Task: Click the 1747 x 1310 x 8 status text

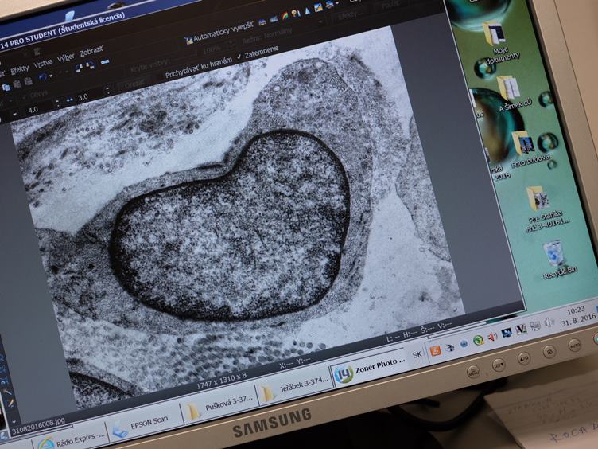Action: click(x=222, y=381)
